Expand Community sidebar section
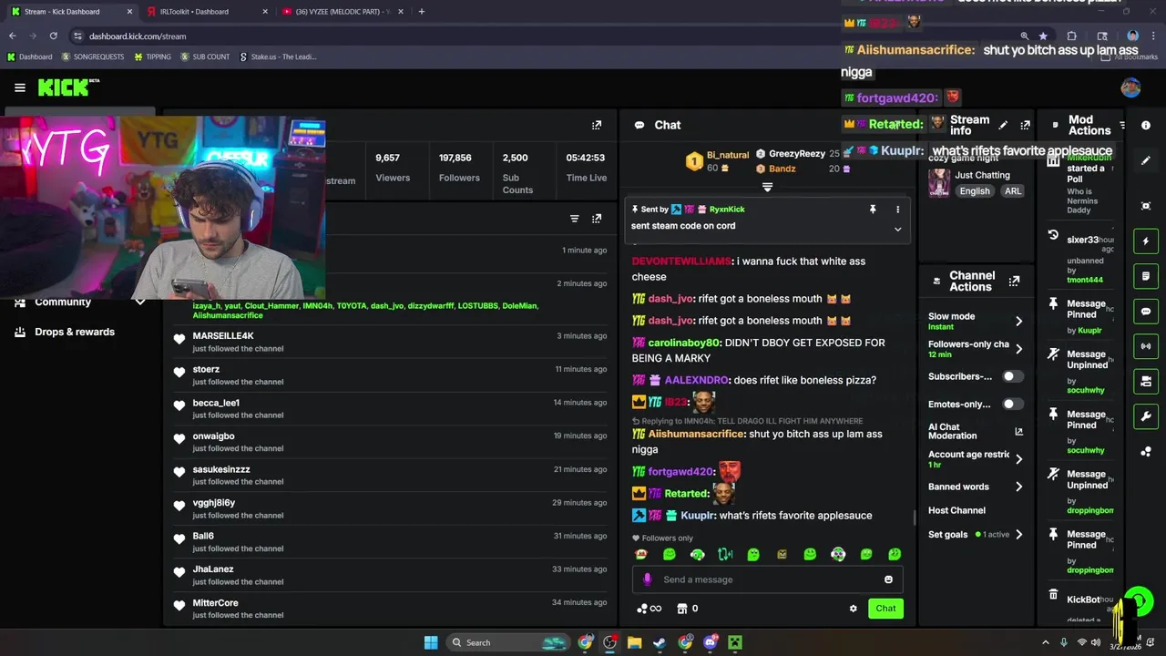This screenshot has width=1166, height=656. (139, 302)
